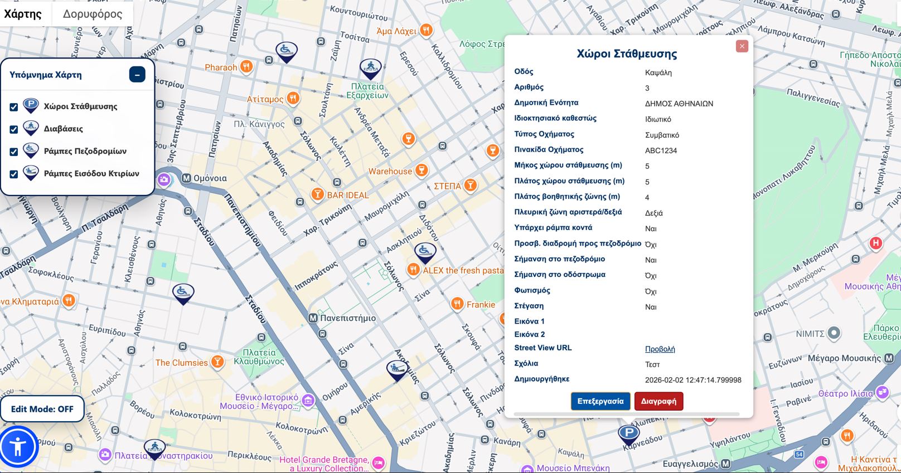Viewport: 901px width, 473px height.
Task: Click the wheelchair ramp marker near Ασκληπιού
Action: click(425, 252)
